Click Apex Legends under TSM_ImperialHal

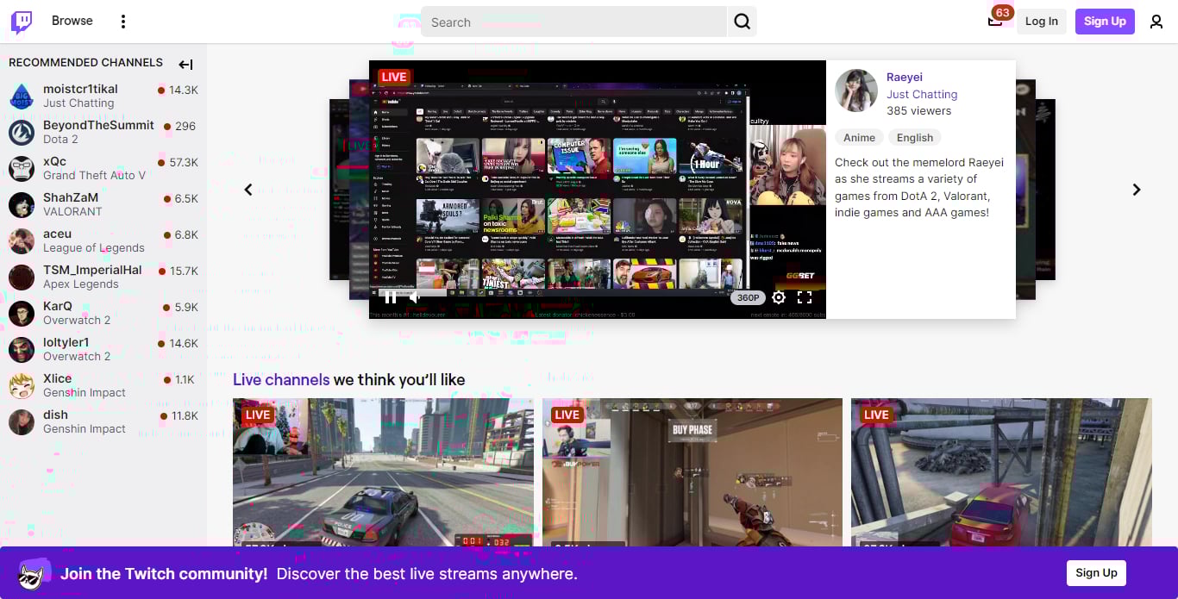[81, 284]
